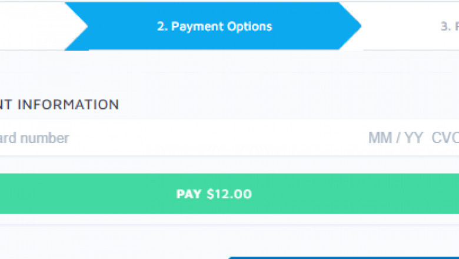Click the word "Payment" in the blue step
This screenshot has height=259, width=459.
click(197, 26)
